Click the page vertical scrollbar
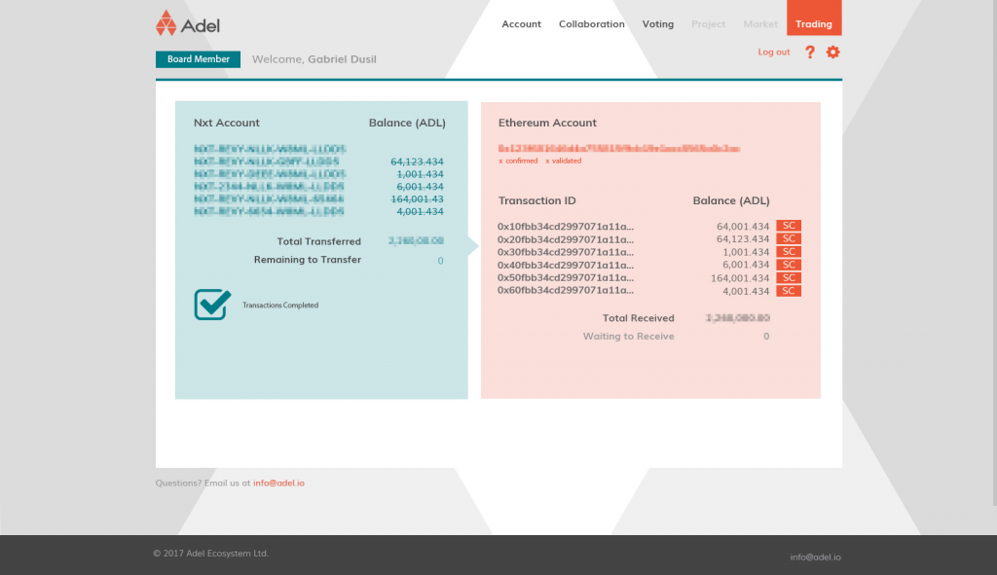 (x=994, y=253)
